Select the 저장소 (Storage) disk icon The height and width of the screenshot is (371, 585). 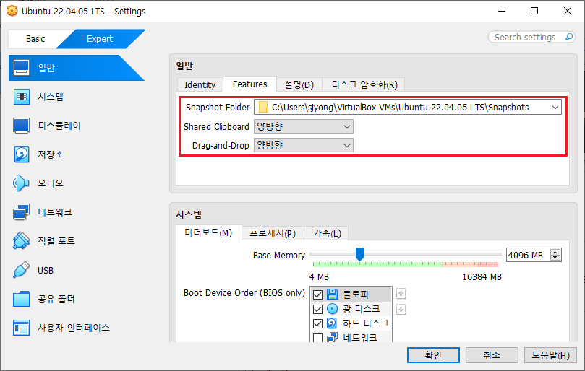click(21, 154)
